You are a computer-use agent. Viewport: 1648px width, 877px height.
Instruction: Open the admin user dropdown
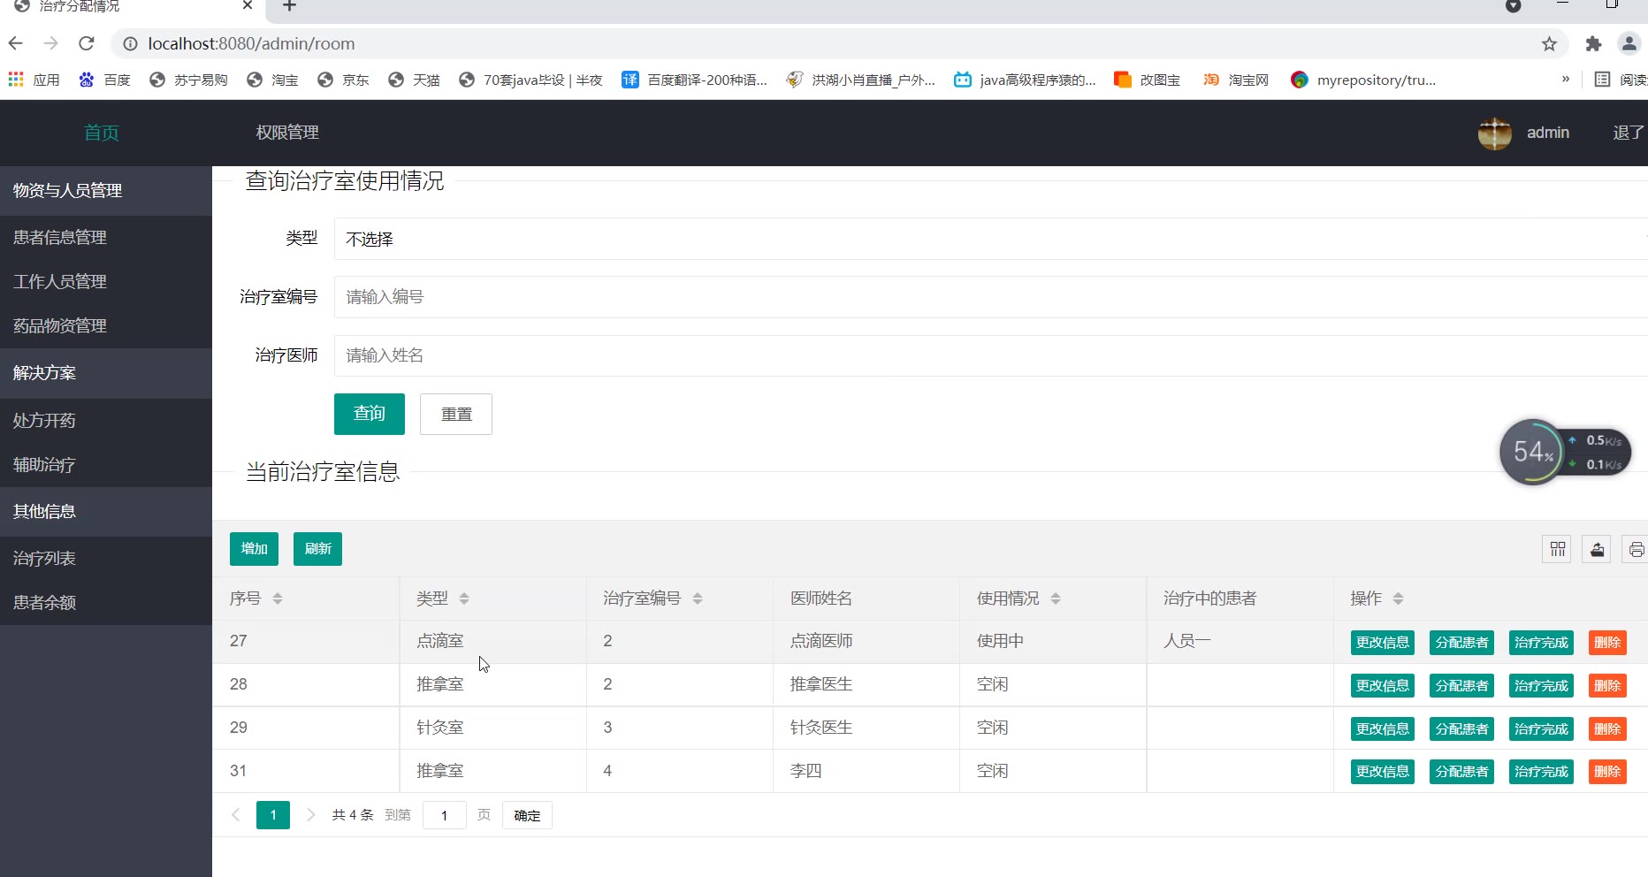[1547, 133]
